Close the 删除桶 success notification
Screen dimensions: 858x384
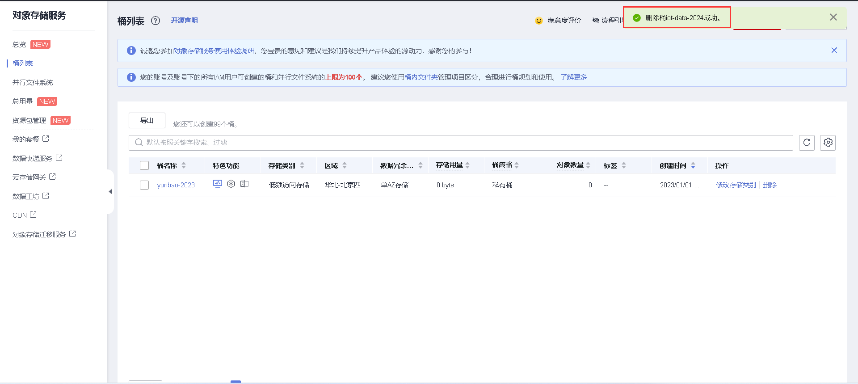[x=833, y=17]
